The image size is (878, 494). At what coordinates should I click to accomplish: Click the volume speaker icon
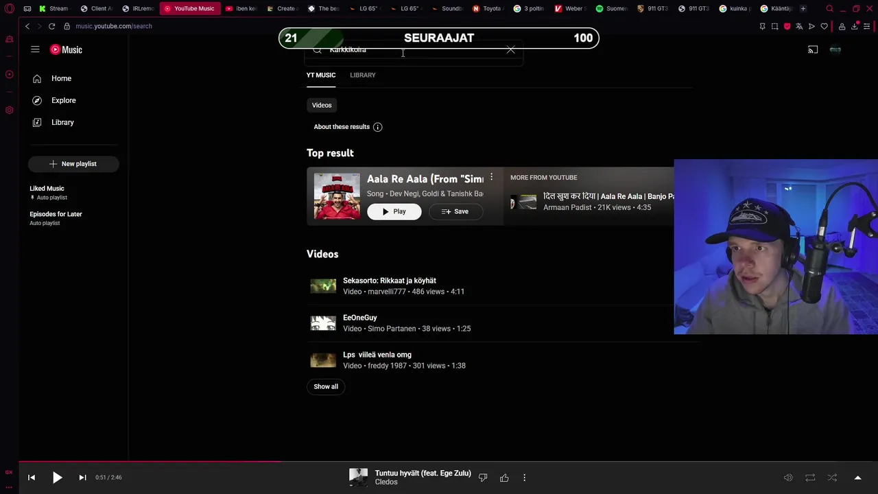[788, 478]
